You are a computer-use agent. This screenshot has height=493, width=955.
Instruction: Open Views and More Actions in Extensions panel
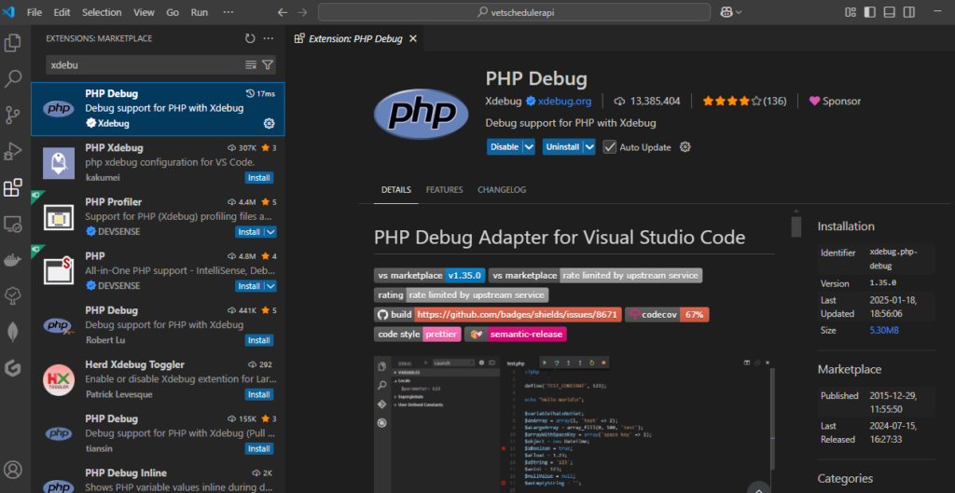point(269,38)
